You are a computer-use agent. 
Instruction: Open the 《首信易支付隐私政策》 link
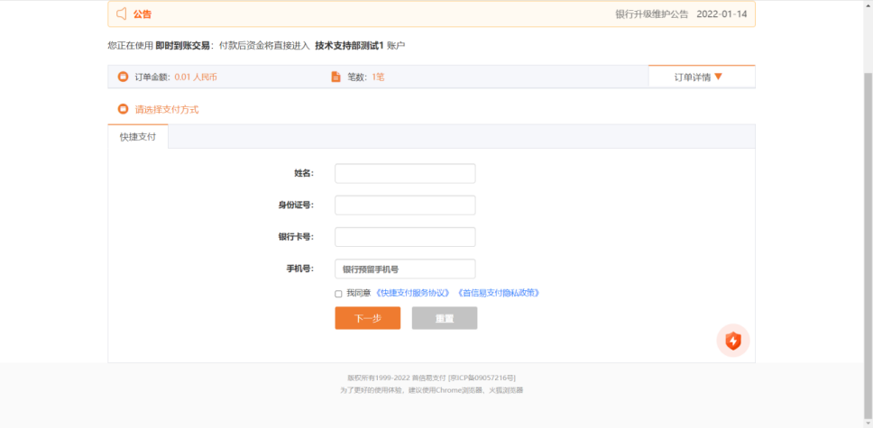pyautogui.click(x=498, y=293)
